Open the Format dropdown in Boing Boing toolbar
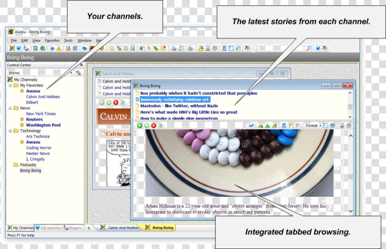The width and height of the screenshot is (386, 249). point(313,126)
